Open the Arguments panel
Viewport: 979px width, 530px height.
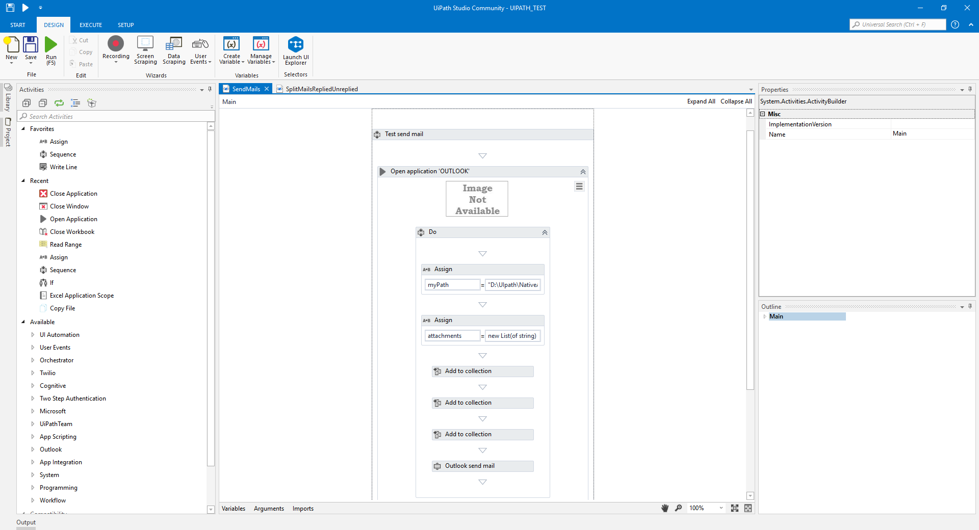click(269, 509)
